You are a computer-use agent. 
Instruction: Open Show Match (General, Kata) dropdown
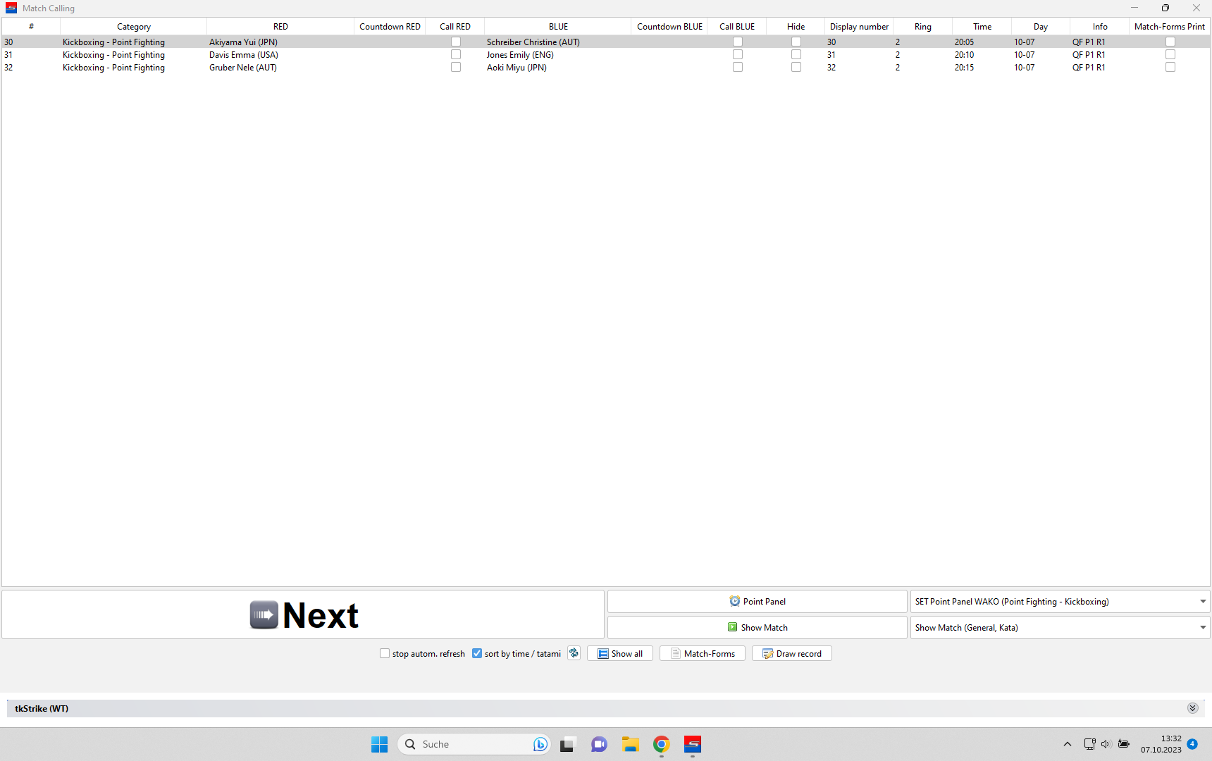(1060, 628)
